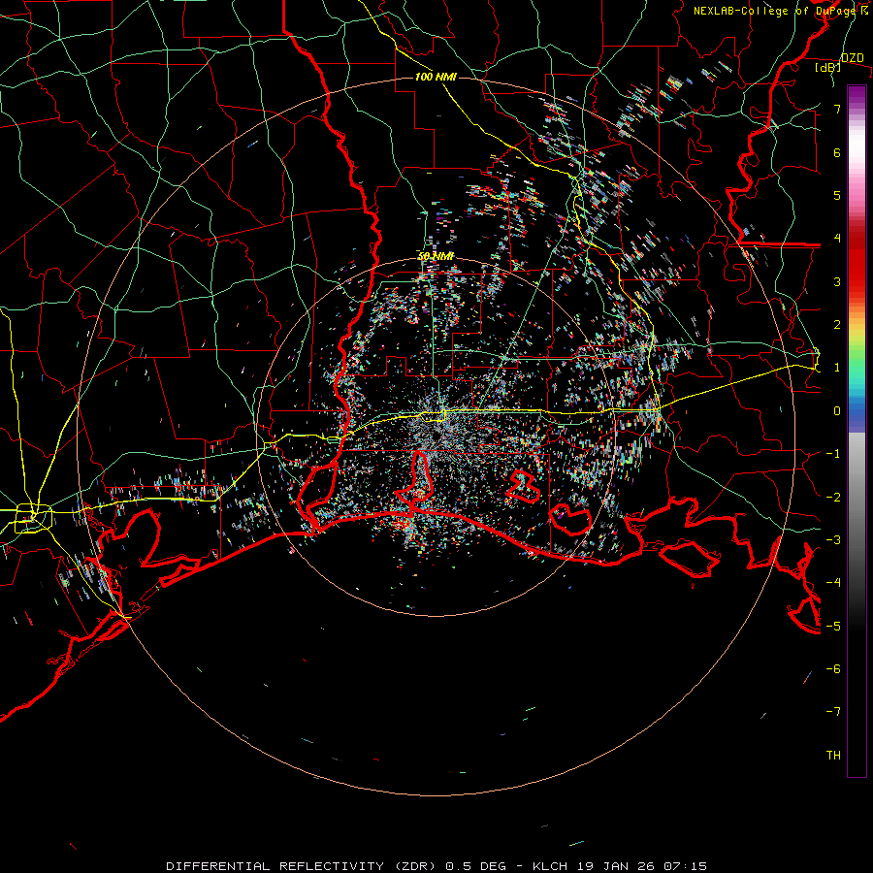
Task: Click the scale value 3
Action: tap(837, 281)
